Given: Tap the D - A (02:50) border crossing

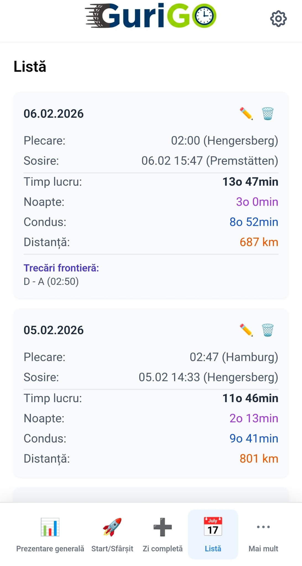Looking at the screenshot, I should point(51,281).
